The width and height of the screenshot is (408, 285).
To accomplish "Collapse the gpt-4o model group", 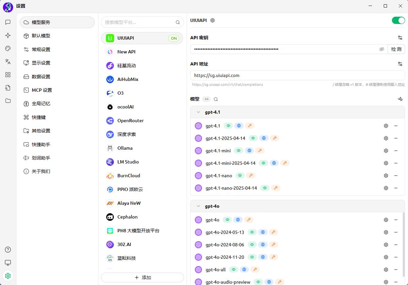I will tap(198, 206).
